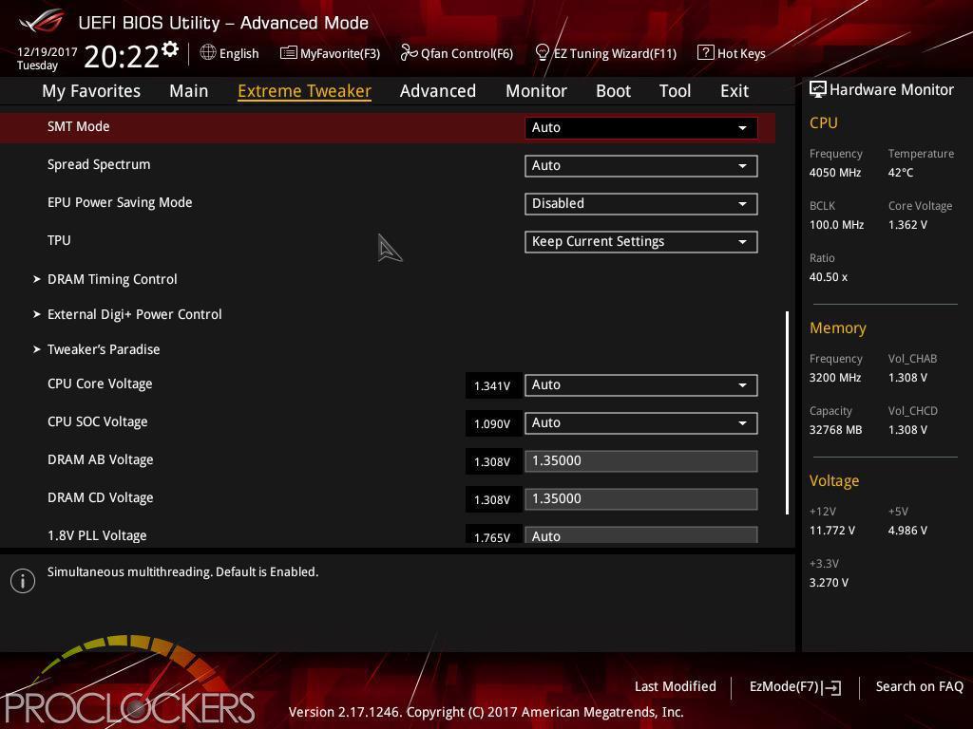This screenshot has width=973, height=729.
Task: Click the 11.772 V +12V reading
Action: coord(832,530)
